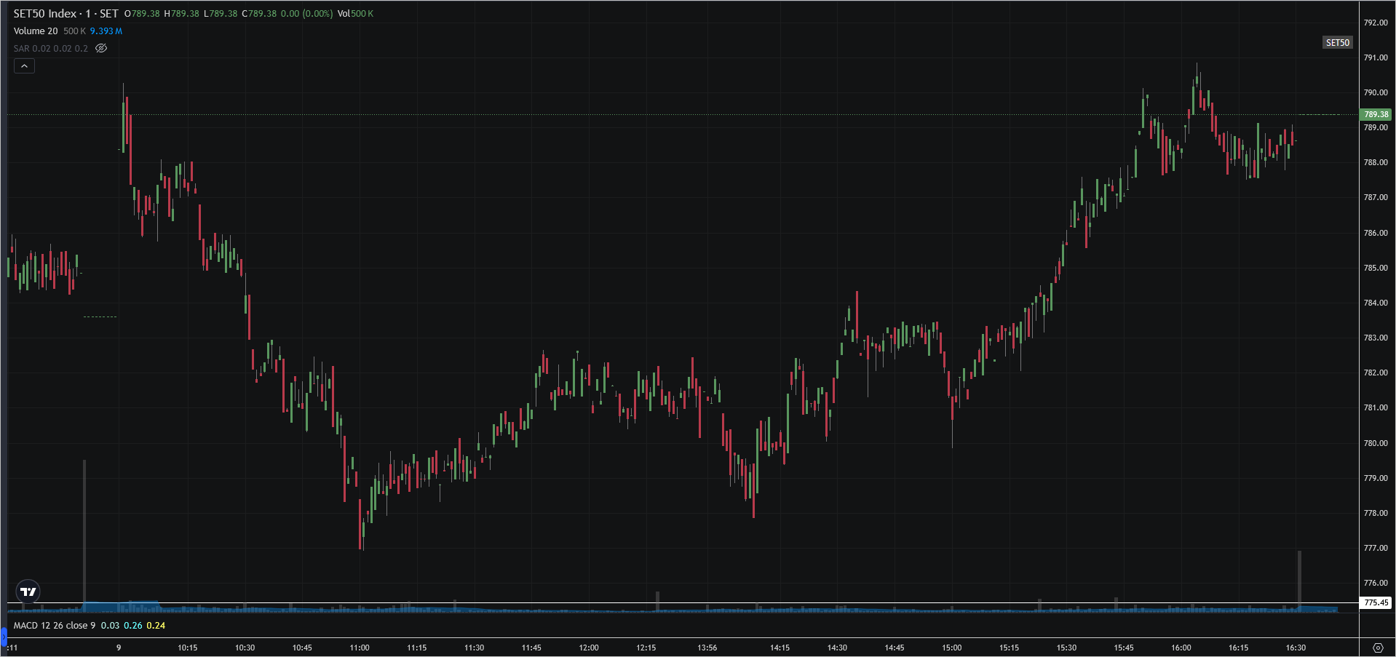Image resolution: width=1396 pixels, height=657 pixels.
Task: Click the 12:00 time axis label
Action: (x=589, y=648)
